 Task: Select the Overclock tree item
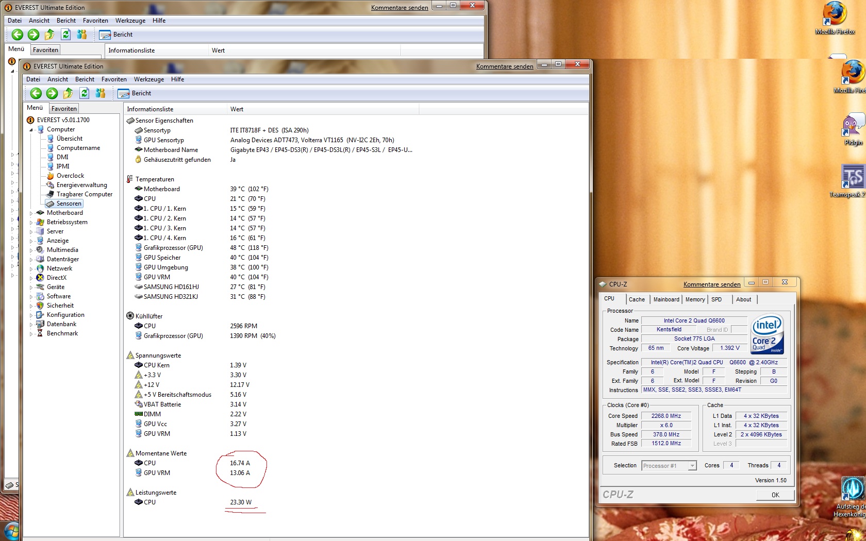70,176
